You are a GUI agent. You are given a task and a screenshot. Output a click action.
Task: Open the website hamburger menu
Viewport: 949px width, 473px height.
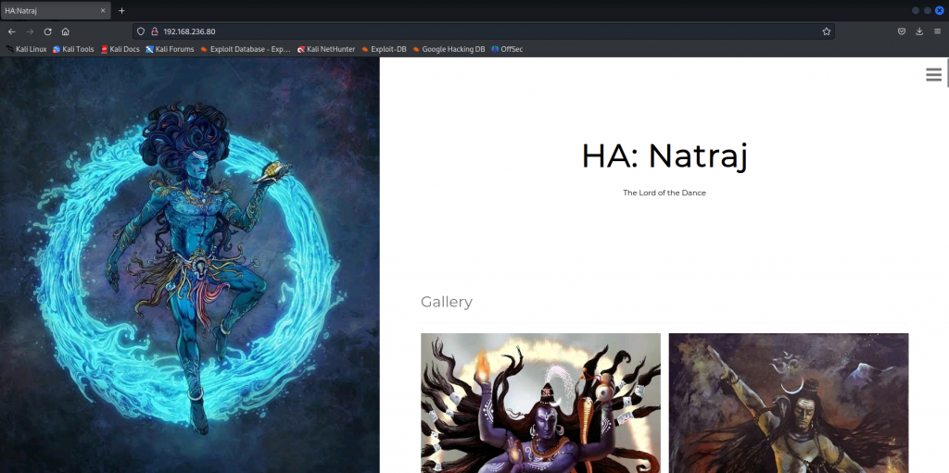click(933, 74)
